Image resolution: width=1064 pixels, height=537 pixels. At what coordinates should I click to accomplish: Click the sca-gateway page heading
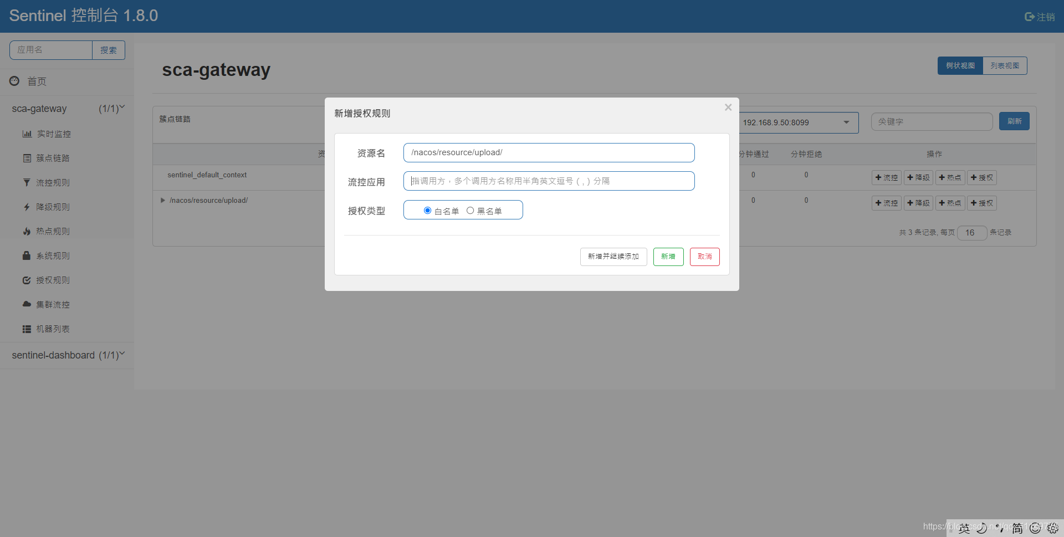(x=216, y=70)
